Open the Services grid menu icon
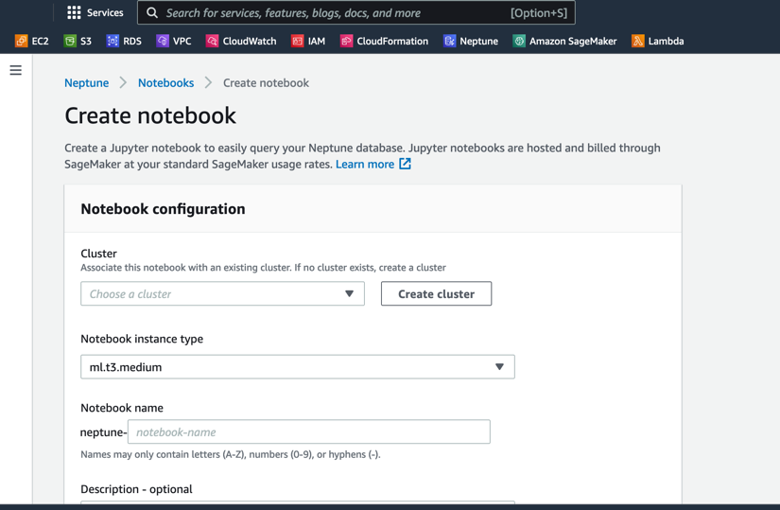780x510 pixels. (74, 13)
